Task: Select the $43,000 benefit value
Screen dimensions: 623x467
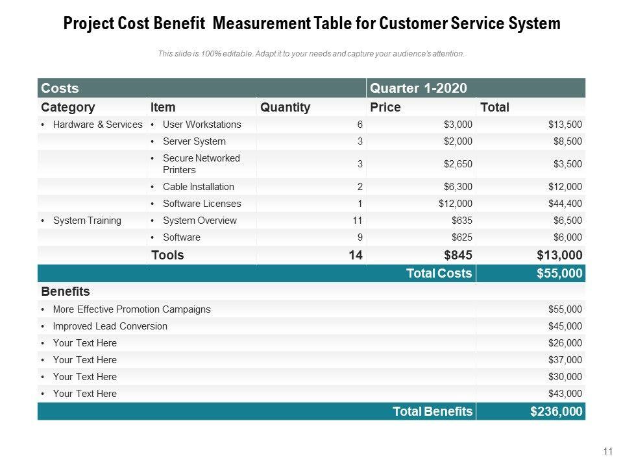Action: pos(565,394)
